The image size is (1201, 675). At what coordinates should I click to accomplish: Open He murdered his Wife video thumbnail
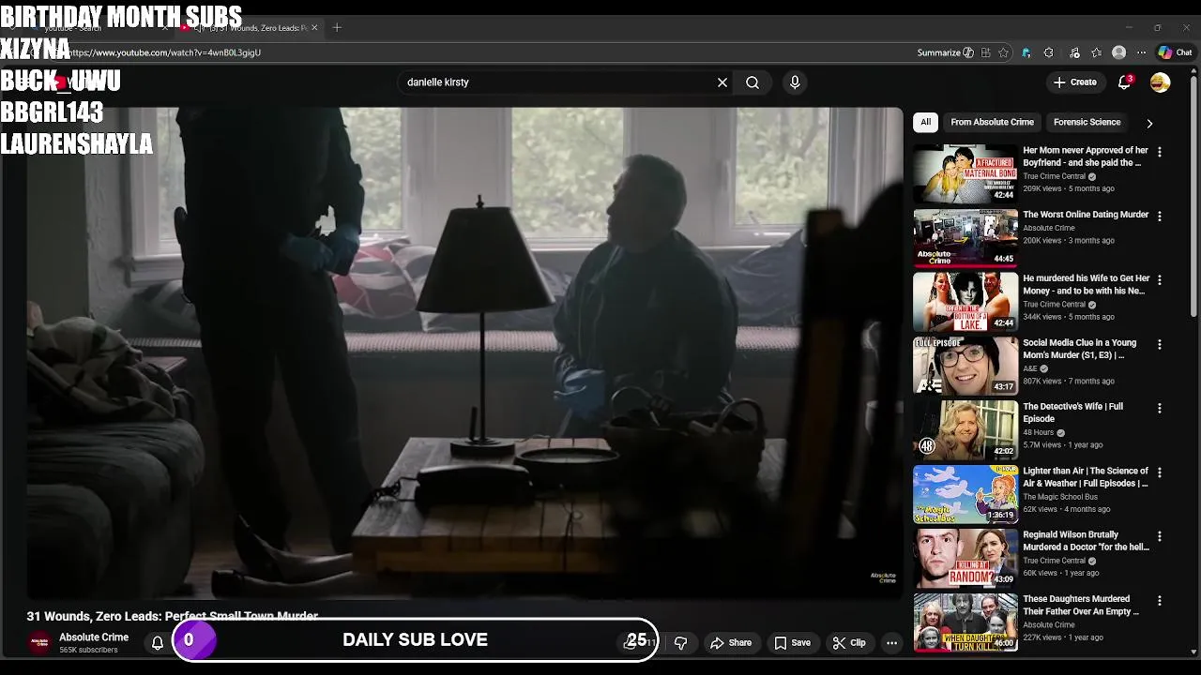965,302
